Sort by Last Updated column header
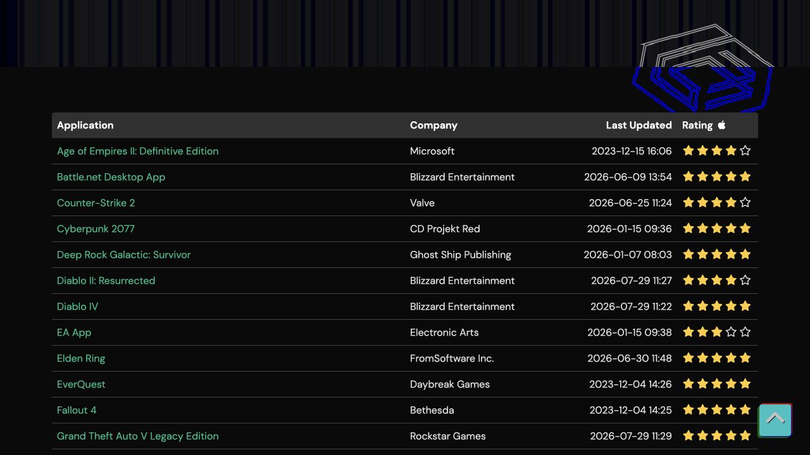 point(639,125)
